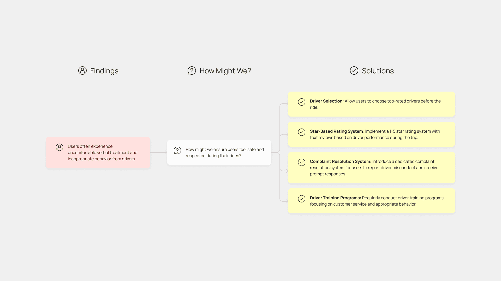Click the arrow connecting findings to question card
Image resolution: width=501 pixels, height=281 pixels.
click(159, 152)
